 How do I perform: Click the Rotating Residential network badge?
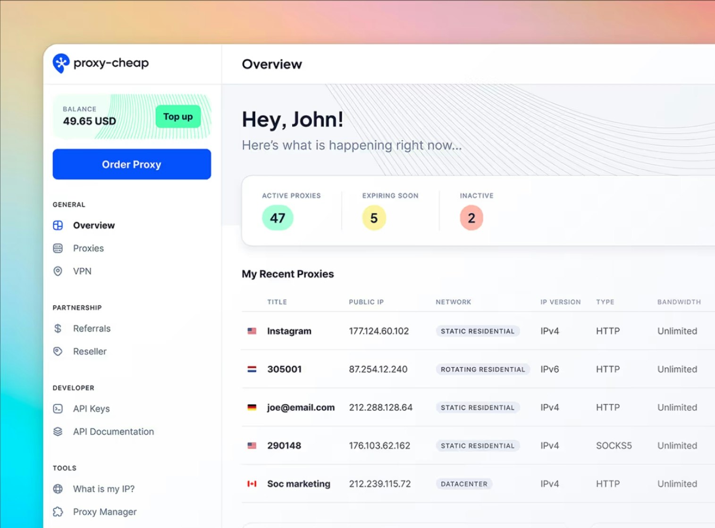point(483,369)
